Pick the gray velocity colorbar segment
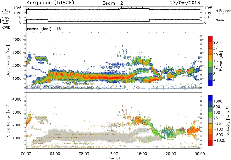This screenshot has width=231, height=160. (x=210, y=121)
